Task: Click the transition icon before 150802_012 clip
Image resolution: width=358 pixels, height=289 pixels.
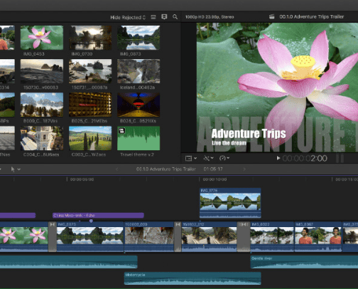Action: [x=178, y=224]
